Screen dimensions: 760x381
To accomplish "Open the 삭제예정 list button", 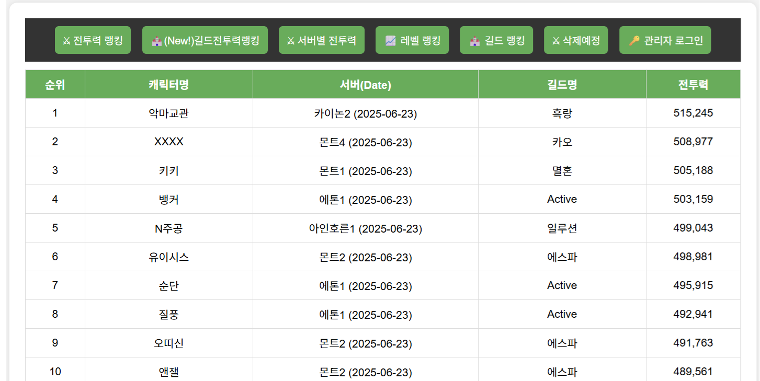I will (576, 40).
